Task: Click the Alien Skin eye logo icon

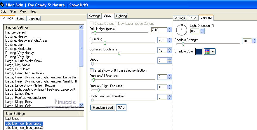Action: [2, 5]
